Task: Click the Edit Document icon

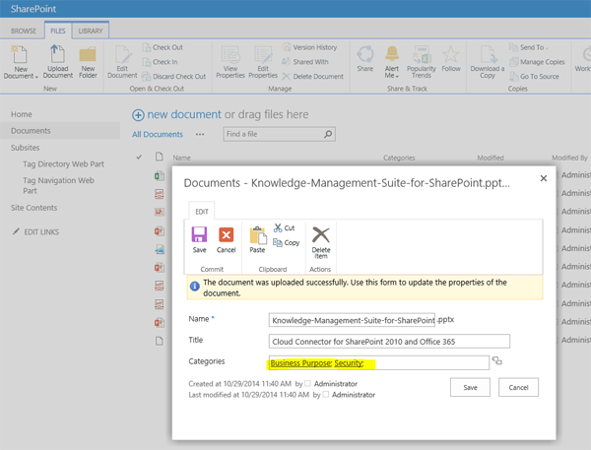Action: 123,54
